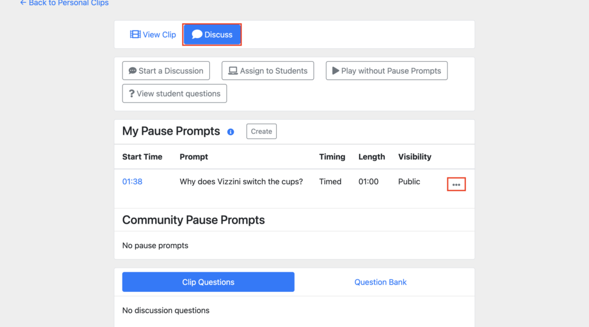Jump to the 01:38 start time link
Image resolution: width=589 pixels, height=327 pixels.
pyautogui.click(x=132, y=181)
